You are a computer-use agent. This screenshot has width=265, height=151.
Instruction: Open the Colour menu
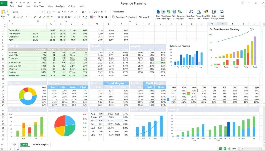point(72,6)
